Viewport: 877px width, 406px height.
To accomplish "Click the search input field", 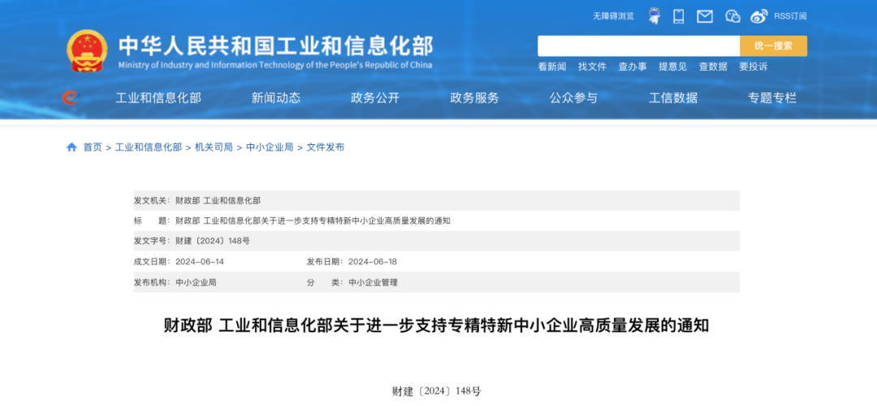I will (639, 46).
